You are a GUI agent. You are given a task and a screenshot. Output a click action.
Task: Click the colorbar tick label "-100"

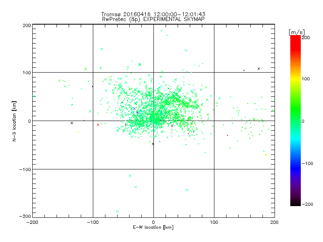pos(307,163)
